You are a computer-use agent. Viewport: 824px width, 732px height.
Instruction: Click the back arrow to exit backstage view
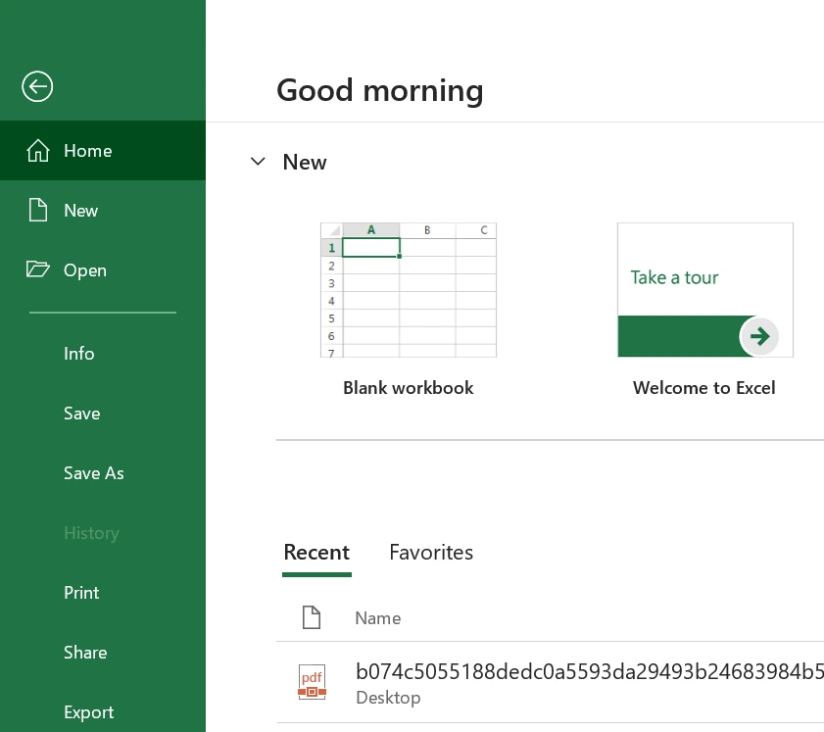point(37,86)
